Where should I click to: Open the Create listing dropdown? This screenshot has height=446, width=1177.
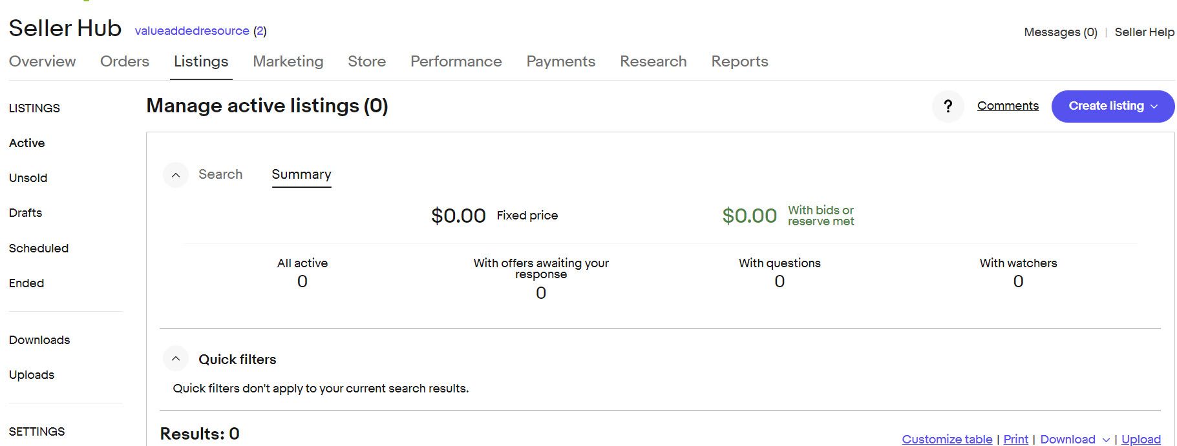(x=1112, y=106)
